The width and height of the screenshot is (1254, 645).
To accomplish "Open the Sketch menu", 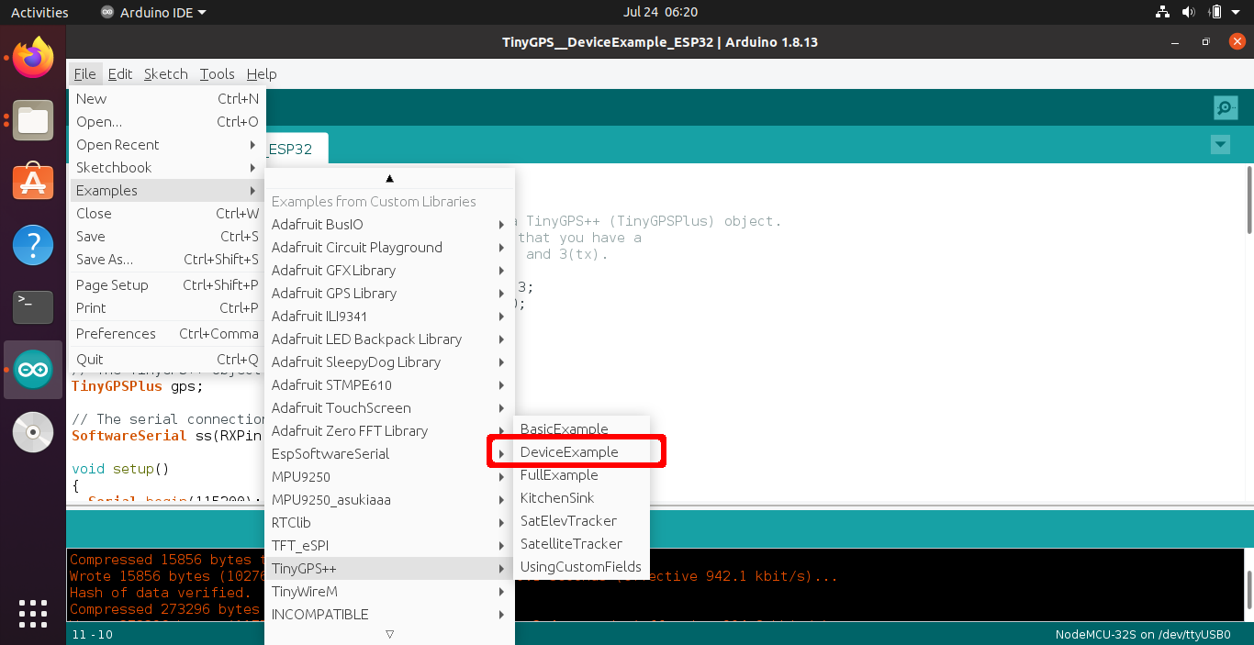I will (165, 74).
